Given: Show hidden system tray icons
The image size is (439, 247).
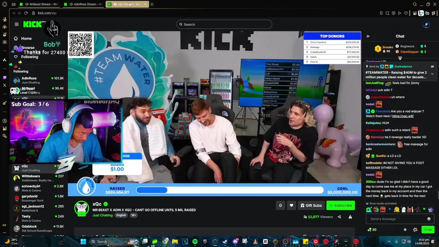Looking at the screenshot, I should [389, 242].
